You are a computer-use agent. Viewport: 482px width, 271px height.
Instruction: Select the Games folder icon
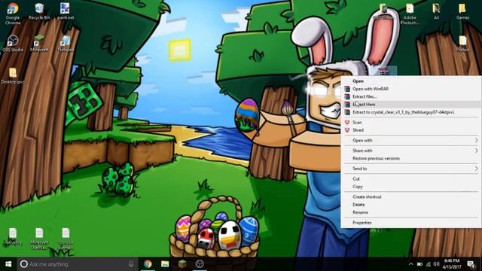(462, 12)
